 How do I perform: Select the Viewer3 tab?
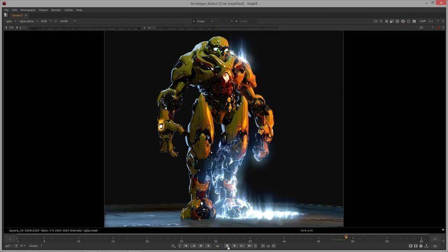(x=17, y=15)
